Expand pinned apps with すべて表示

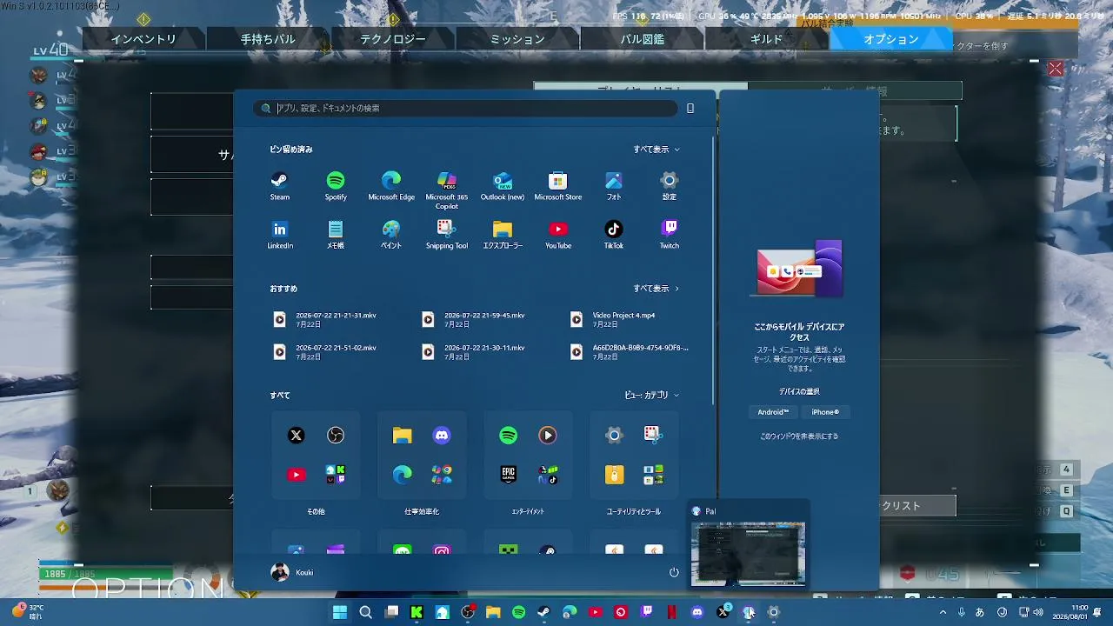coord(656,150)
